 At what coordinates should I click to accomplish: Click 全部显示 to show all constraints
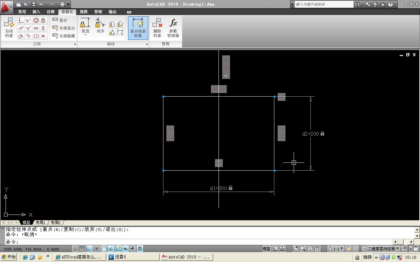click(64, 28)
